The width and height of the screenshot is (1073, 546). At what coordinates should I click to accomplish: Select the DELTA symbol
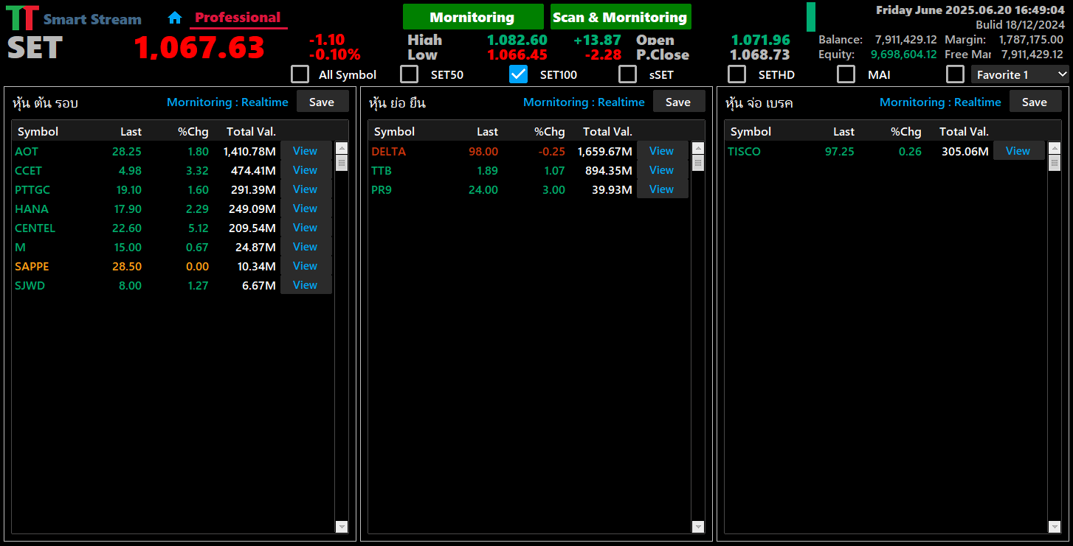tap(389, 152)
